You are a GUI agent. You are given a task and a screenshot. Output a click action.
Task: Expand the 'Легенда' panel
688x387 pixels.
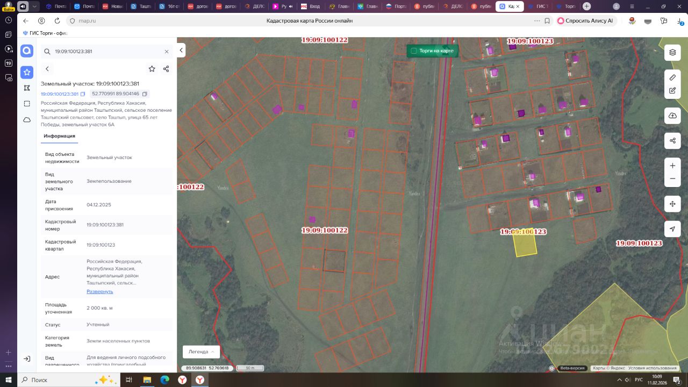coord(202,352)
